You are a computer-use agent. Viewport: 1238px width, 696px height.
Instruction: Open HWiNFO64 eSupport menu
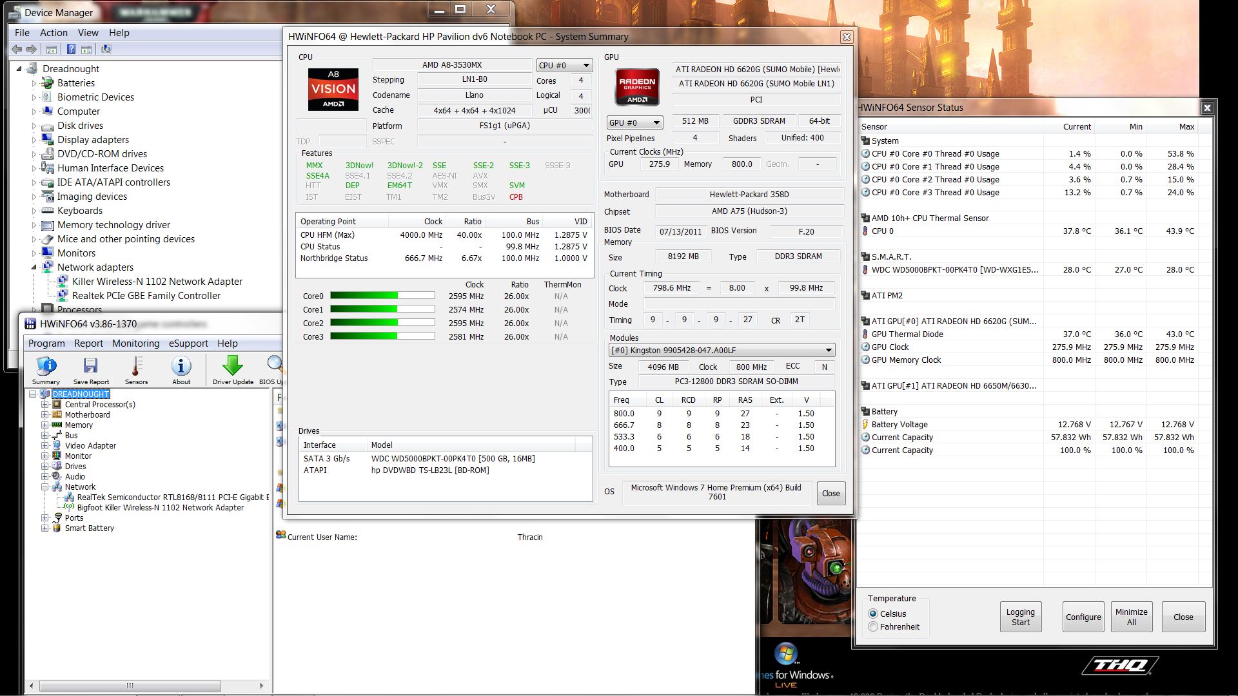188,343
